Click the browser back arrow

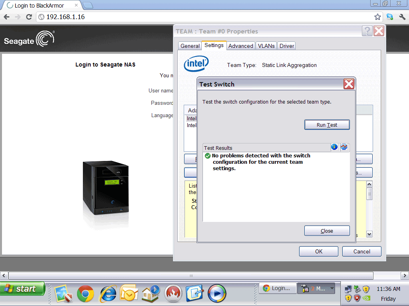tap(7, 17)
